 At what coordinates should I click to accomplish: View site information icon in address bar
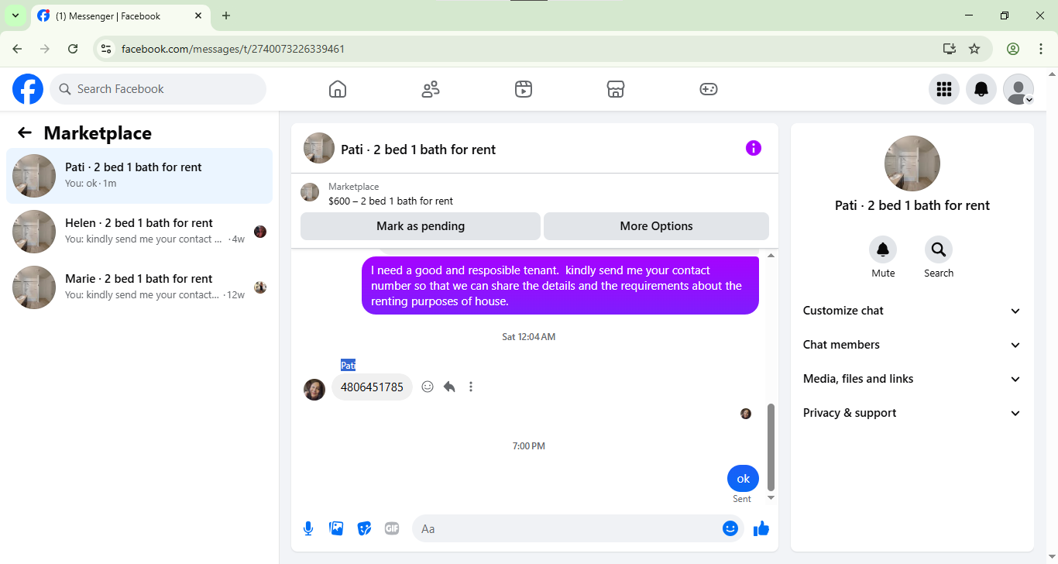107,49
